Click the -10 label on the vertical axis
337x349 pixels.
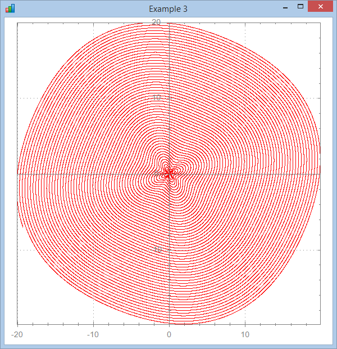point(157,249)
